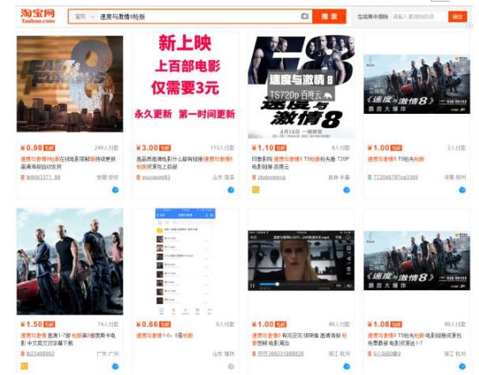
Task: Click the Wangwang chat icon on the ¥1.08 listing
Action: (462, 366)
